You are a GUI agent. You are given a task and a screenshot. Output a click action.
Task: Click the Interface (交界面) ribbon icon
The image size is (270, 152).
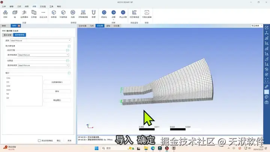[34, 13]
